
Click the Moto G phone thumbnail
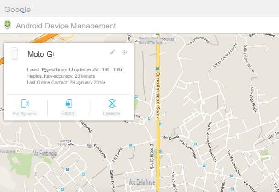[x=14, y=53]
